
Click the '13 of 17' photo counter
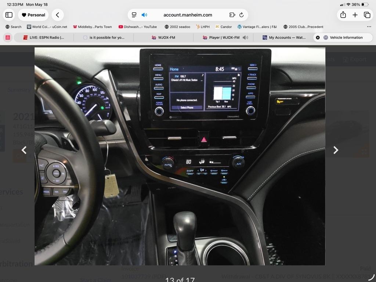pyautogui.click(x=180, y=279)
